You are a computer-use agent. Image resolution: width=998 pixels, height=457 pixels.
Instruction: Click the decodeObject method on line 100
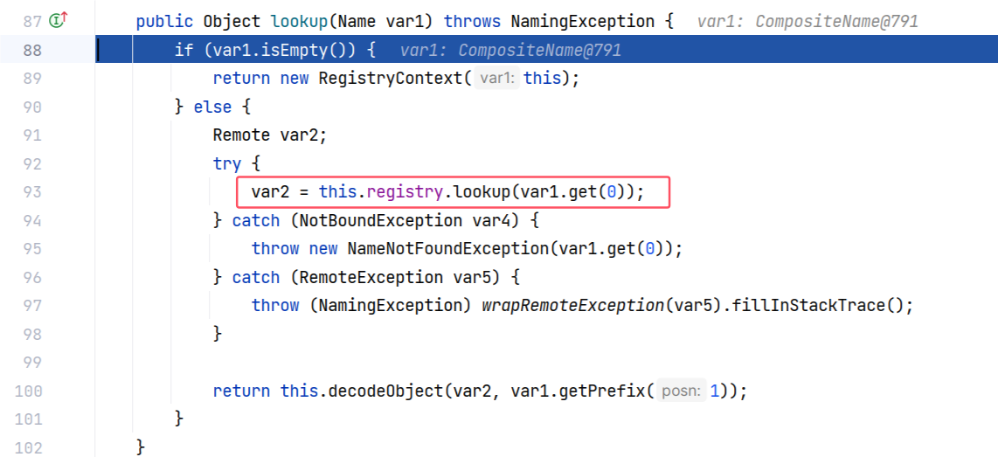(386, 391)
